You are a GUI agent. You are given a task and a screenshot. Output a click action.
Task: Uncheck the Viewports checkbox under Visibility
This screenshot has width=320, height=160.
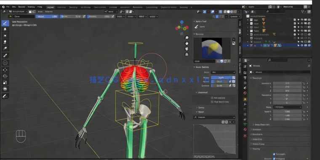tap(274, 159)
